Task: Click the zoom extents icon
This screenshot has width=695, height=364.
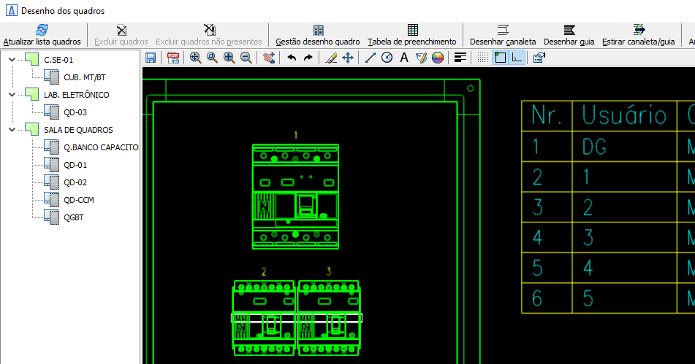Action: tap(195, 58)
